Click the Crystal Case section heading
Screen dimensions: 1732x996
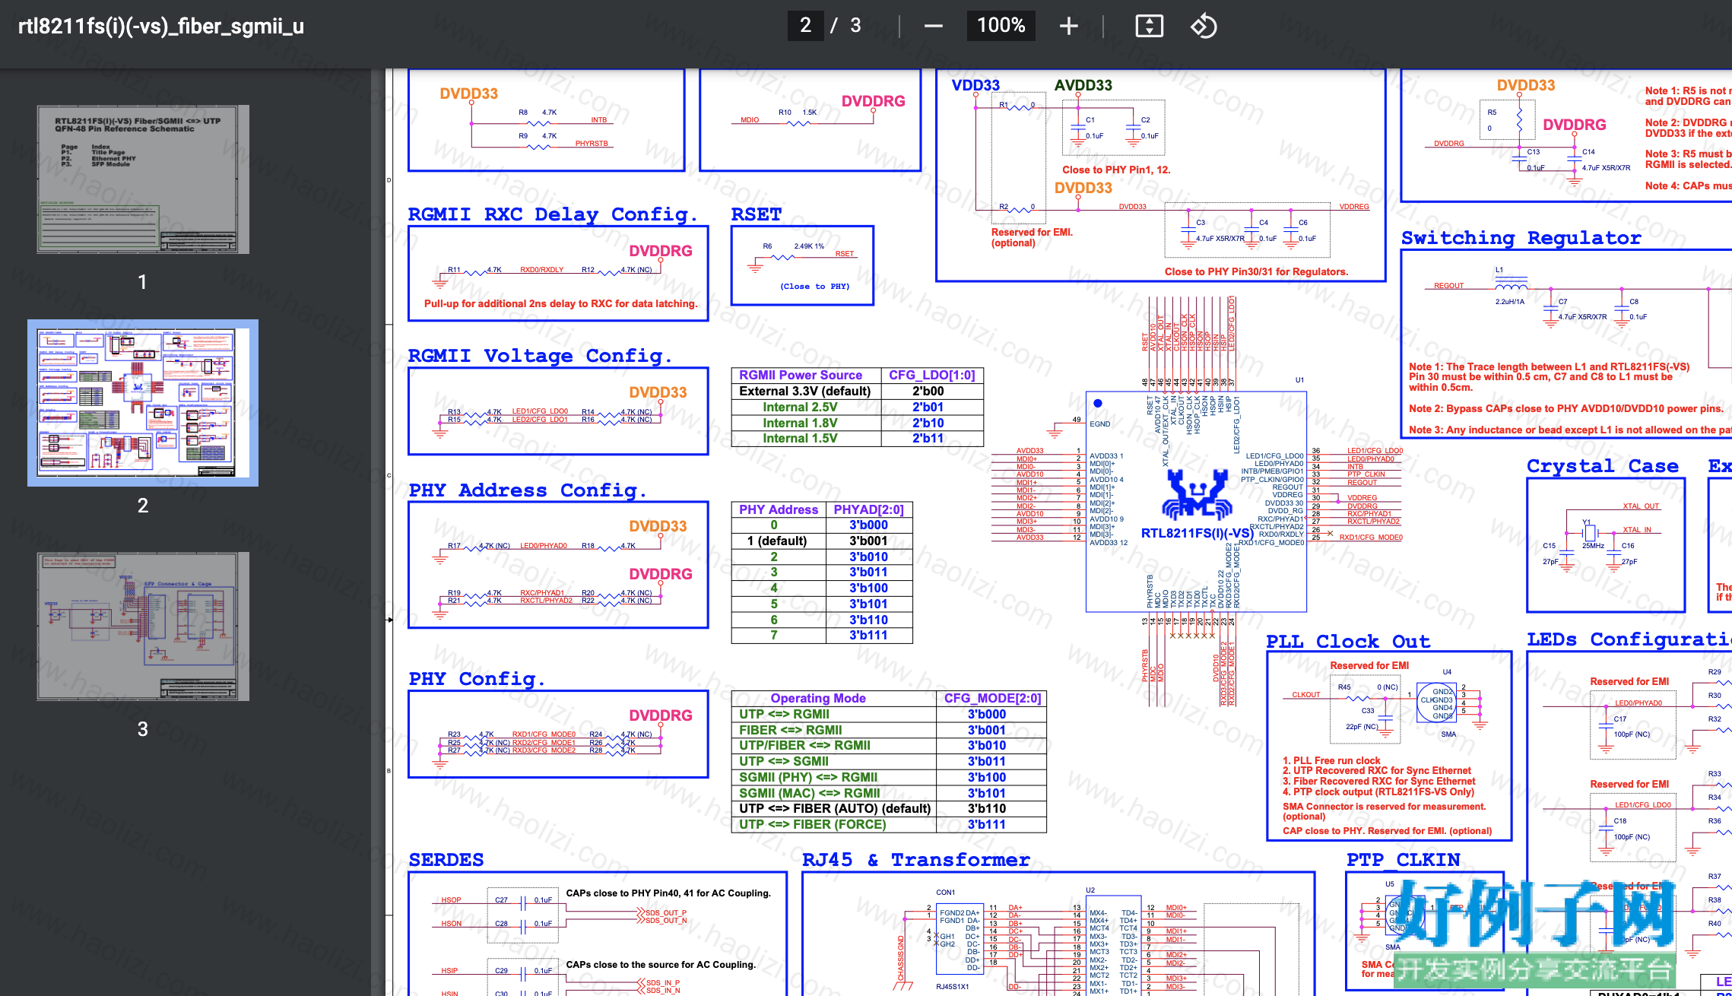tap(1603, 466)
